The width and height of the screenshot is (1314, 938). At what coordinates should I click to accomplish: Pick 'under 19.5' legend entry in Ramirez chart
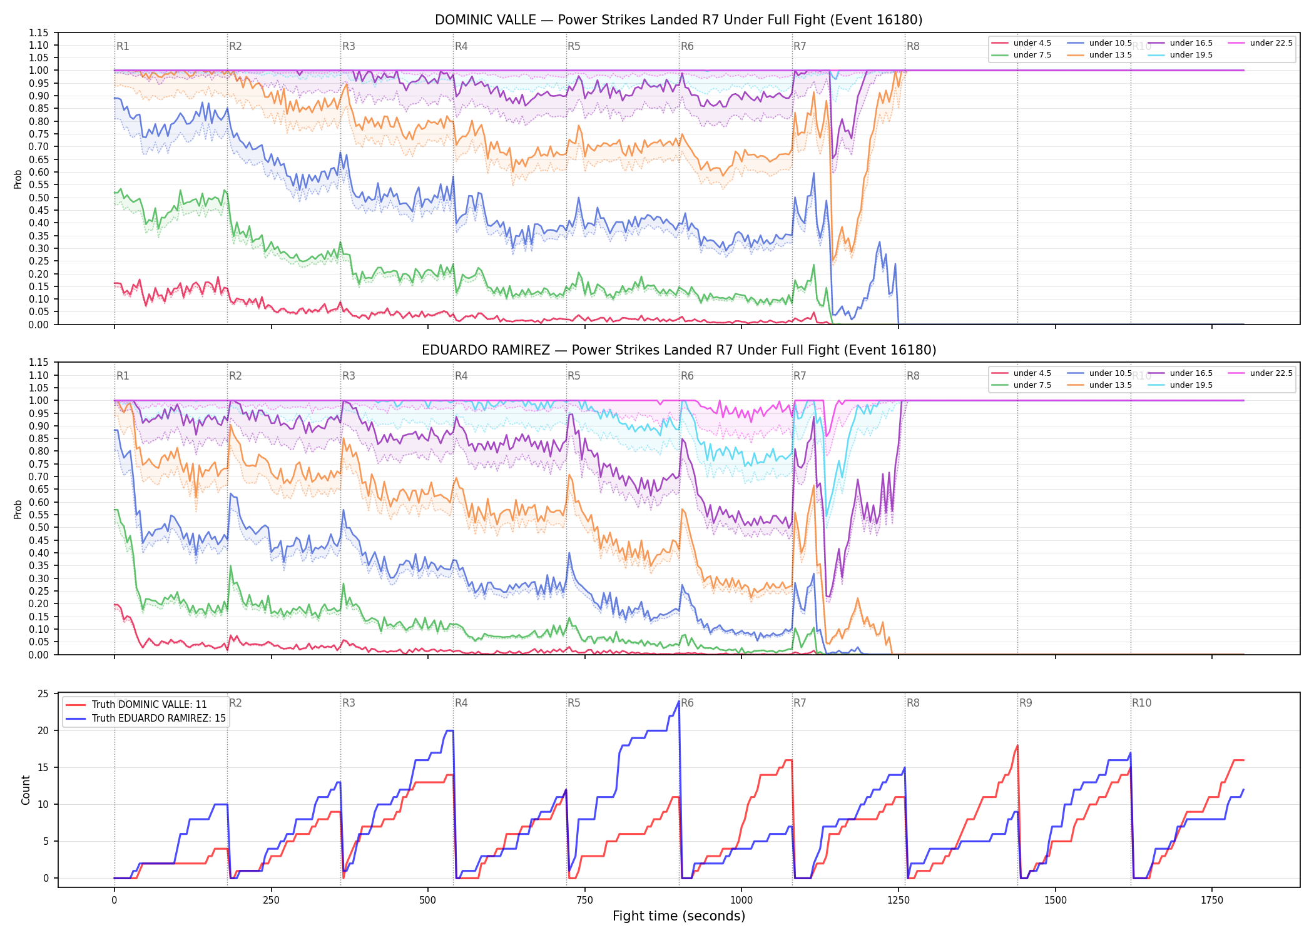point(1180,385)
